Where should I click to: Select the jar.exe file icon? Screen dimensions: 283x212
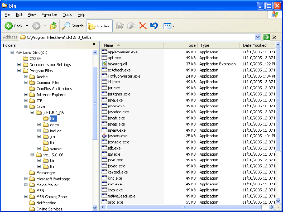click(x=104, y=88)
